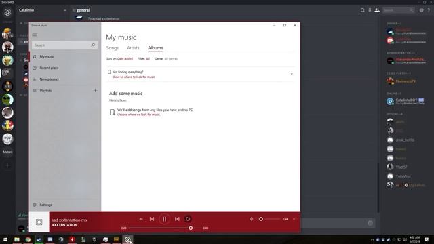Click the add server plus in Discord
Screen dimensions: 434x244
click(7, 165)
